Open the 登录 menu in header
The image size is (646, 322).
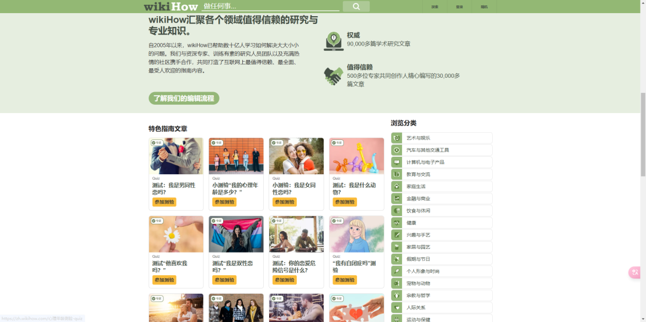point(459,7)
